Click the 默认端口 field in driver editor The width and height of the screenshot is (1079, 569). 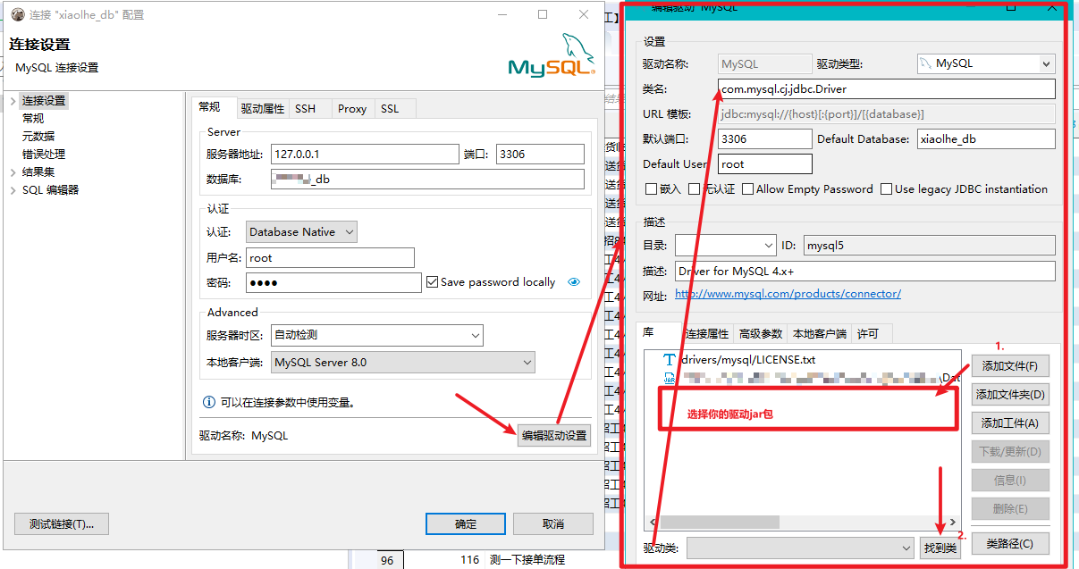point(765,139)
